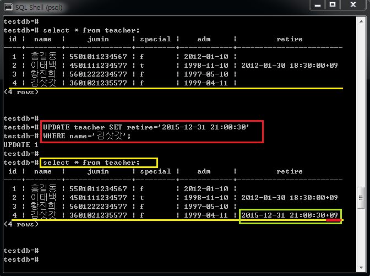Click jumin '5601222234577' in the result before the UPDATE

98,74
